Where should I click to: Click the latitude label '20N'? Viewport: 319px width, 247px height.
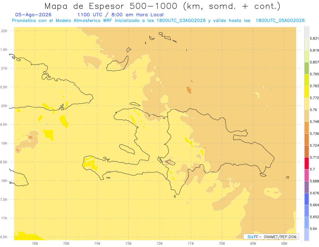click(4, 106)
